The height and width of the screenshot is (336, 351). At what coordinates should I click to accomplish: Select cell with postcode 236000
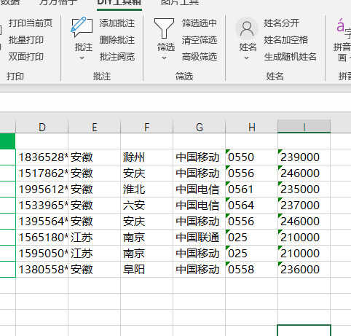point(304,270)
